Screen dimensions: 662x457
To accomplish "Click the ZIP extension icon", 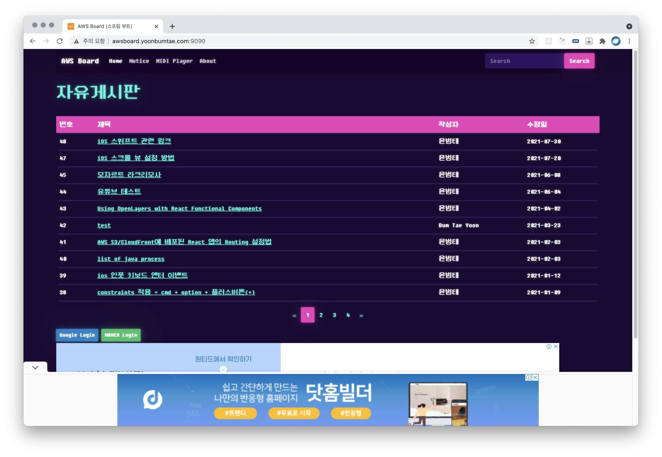I will [x=575, y=41].
